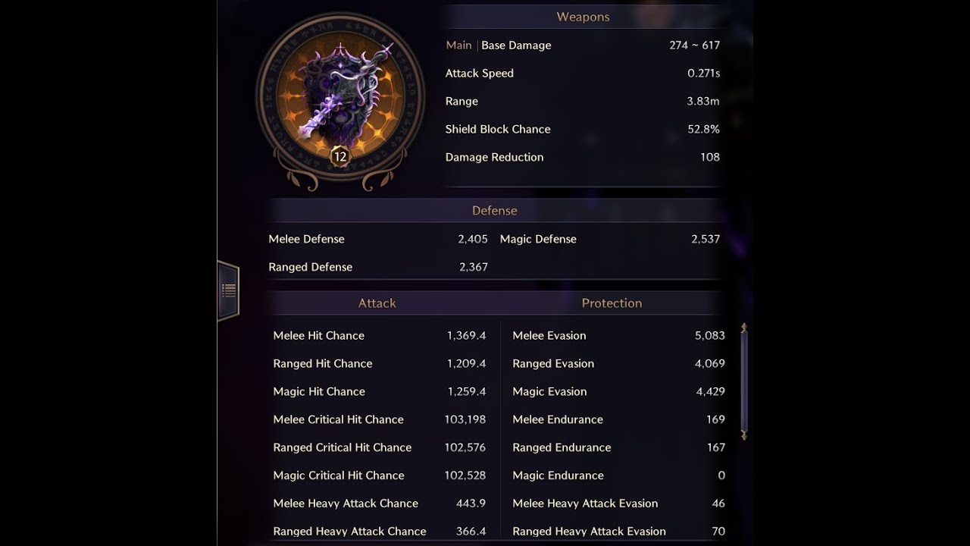Open the side list panel tab

tap(228, 290)
